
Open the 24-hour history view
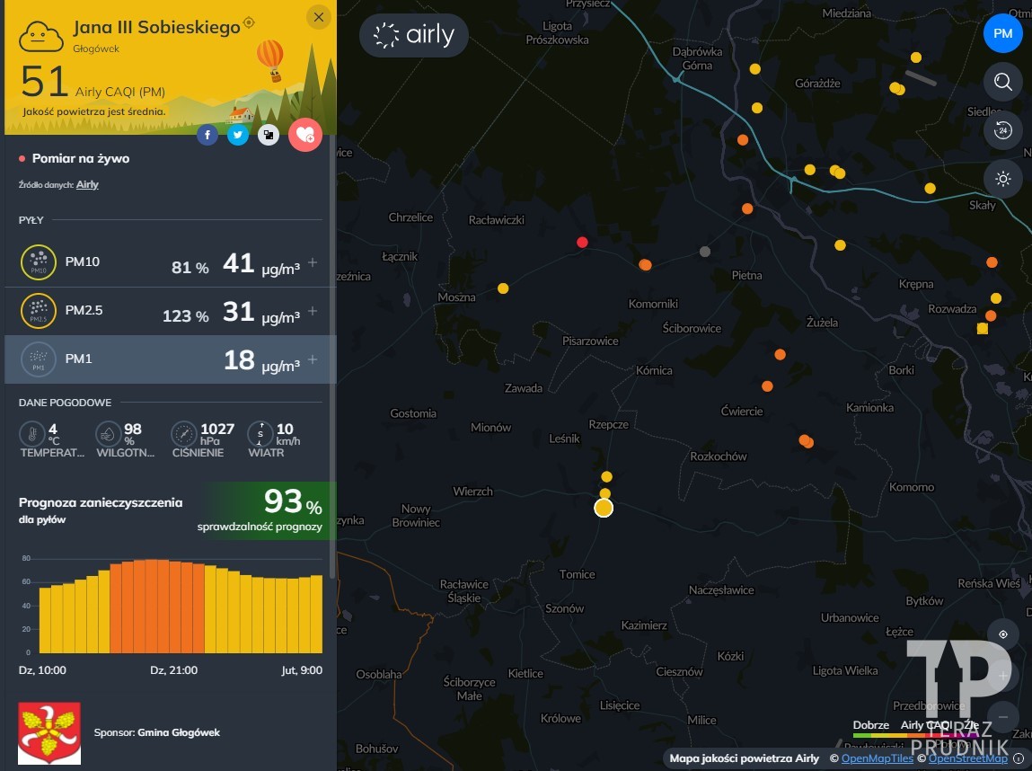click(x=1002, y=130)
